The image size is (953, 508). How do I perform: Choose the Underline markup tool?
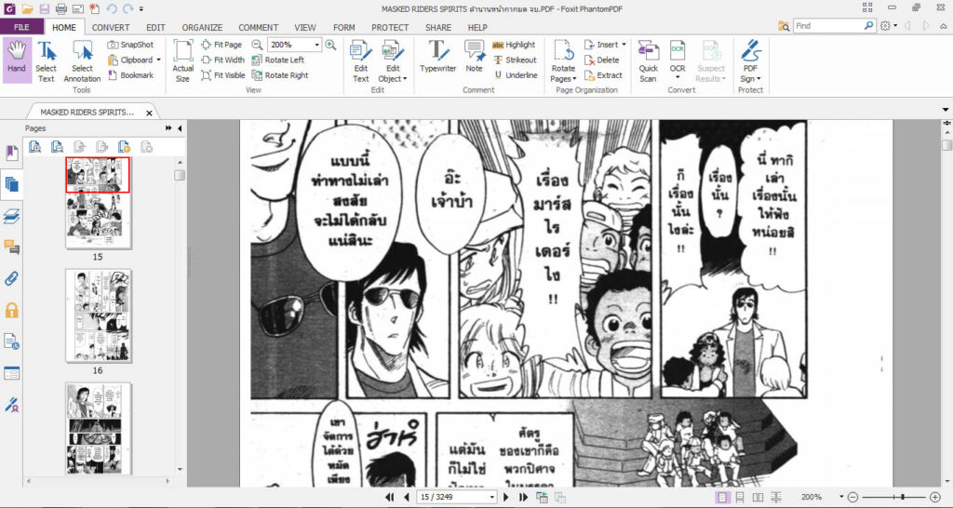[516, 75]
